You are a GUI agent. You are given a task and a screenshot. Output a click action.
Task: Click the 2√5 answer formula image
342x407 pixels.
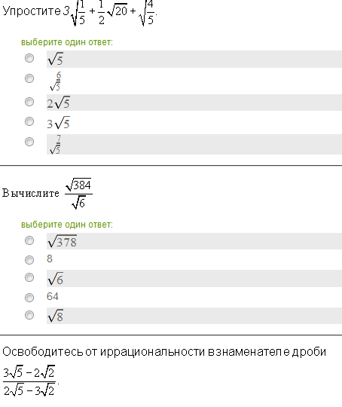tap(59, 103)
